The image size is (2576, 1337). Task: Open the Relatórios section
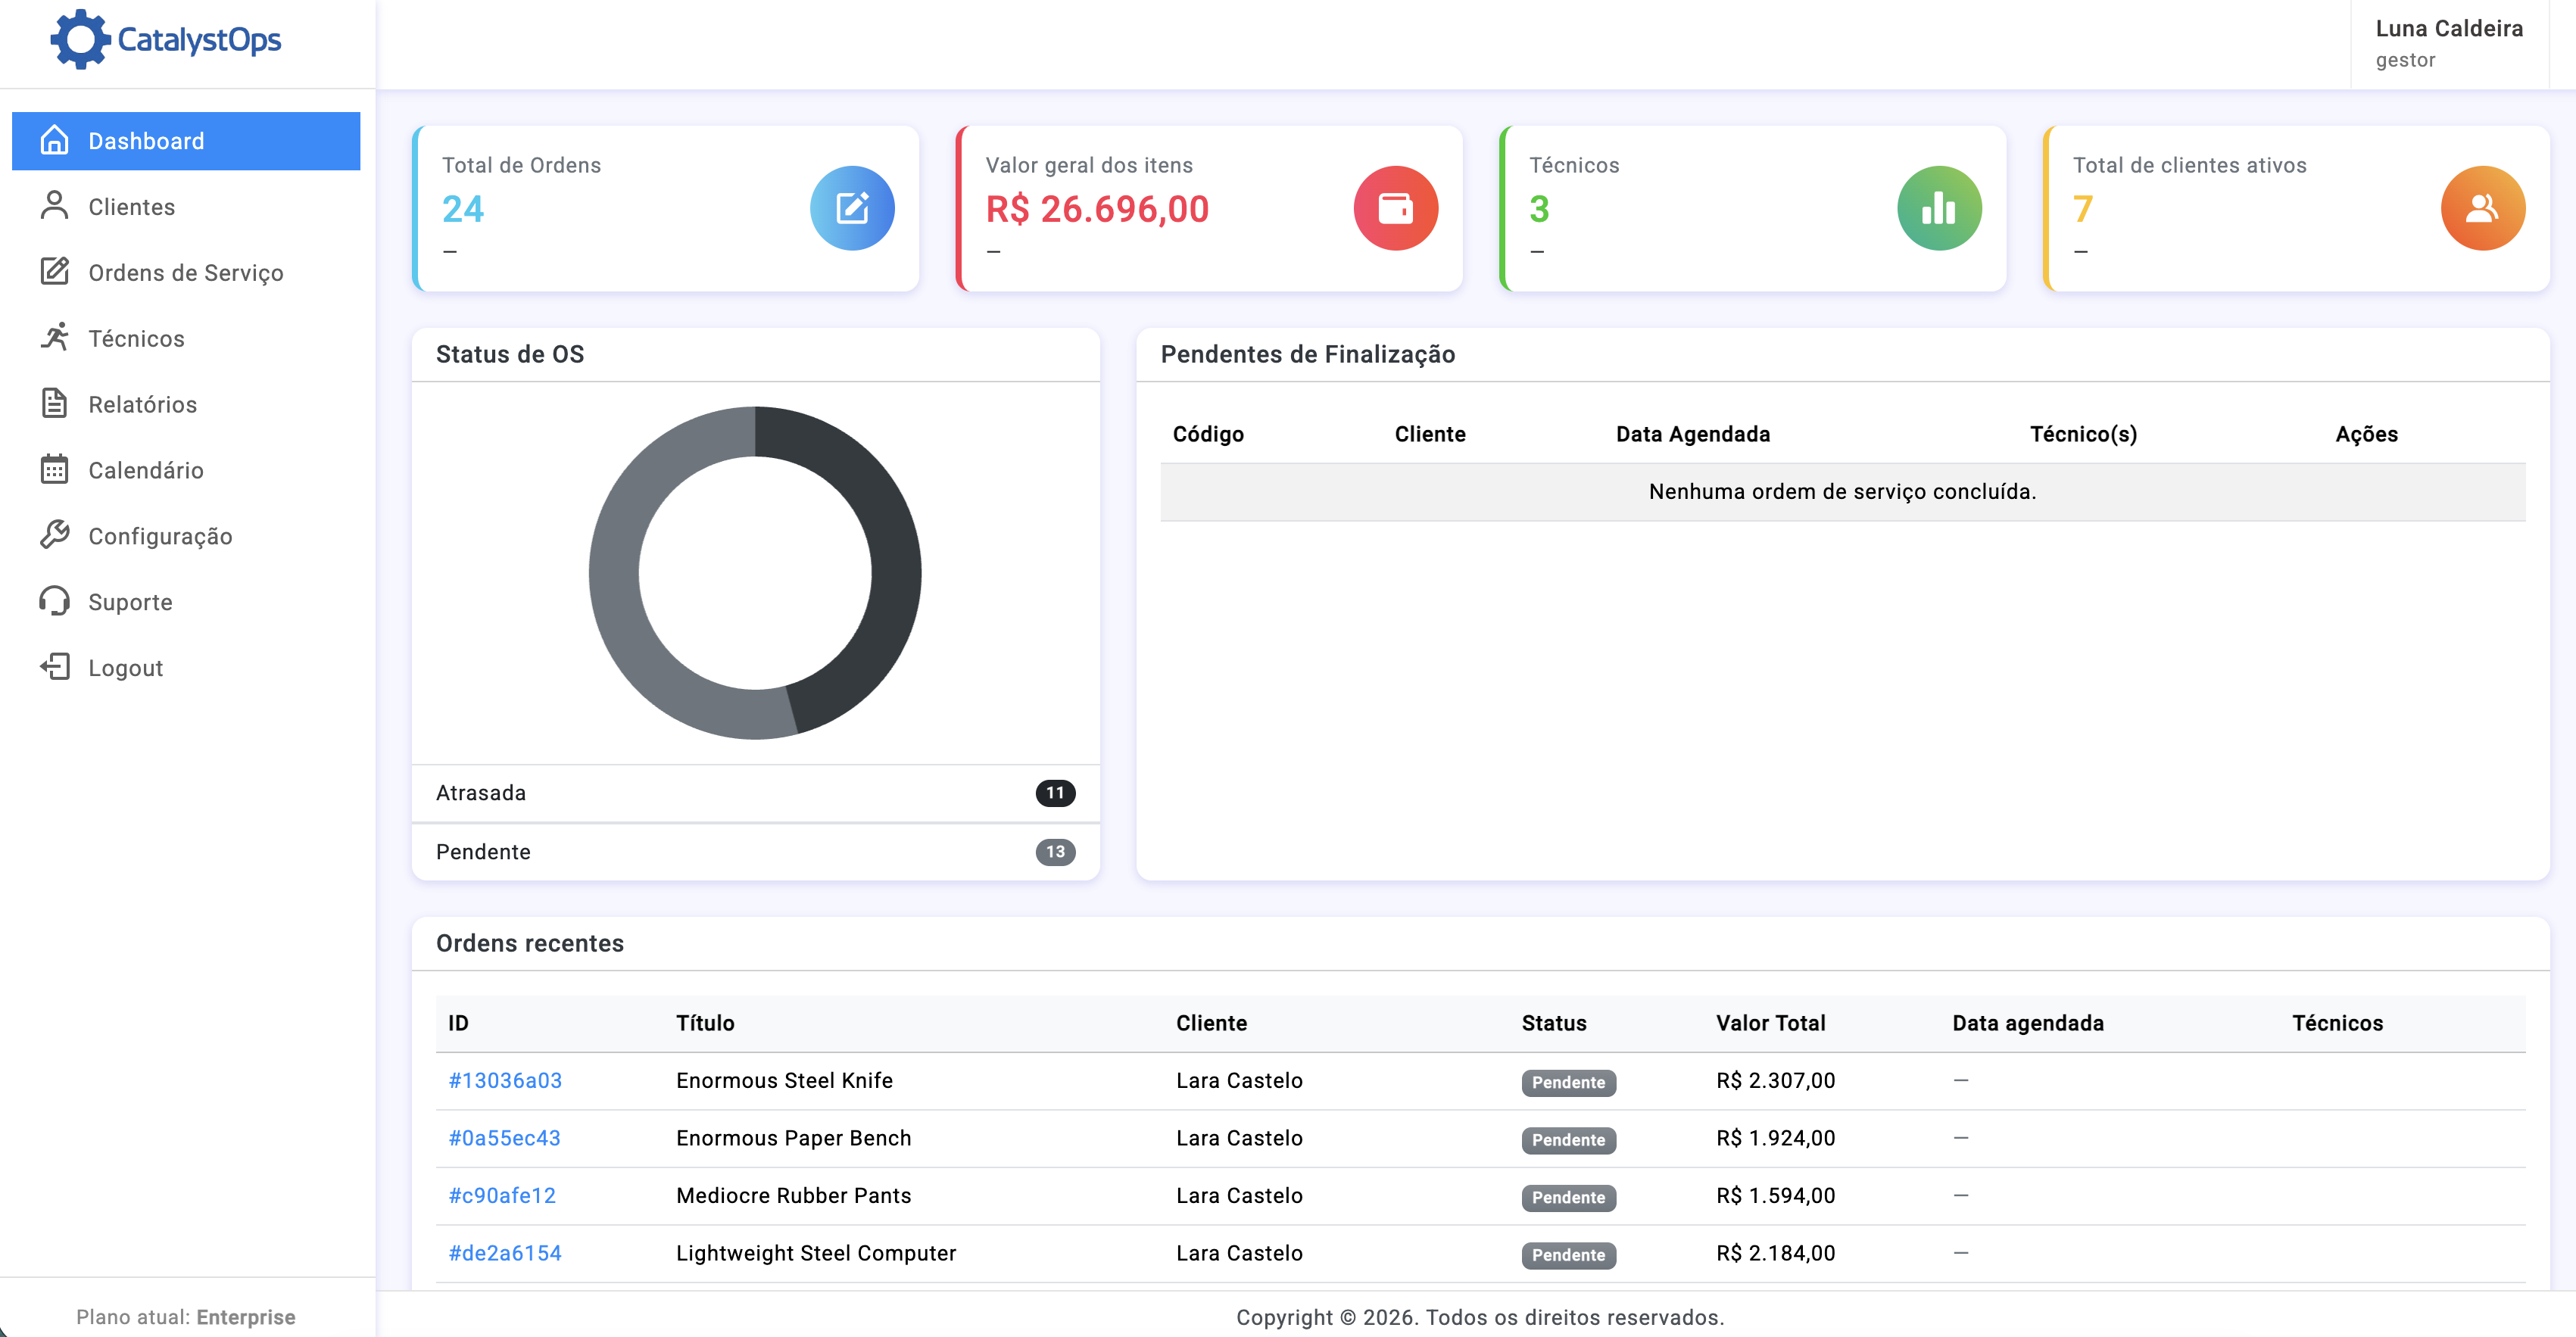[142, 404]
